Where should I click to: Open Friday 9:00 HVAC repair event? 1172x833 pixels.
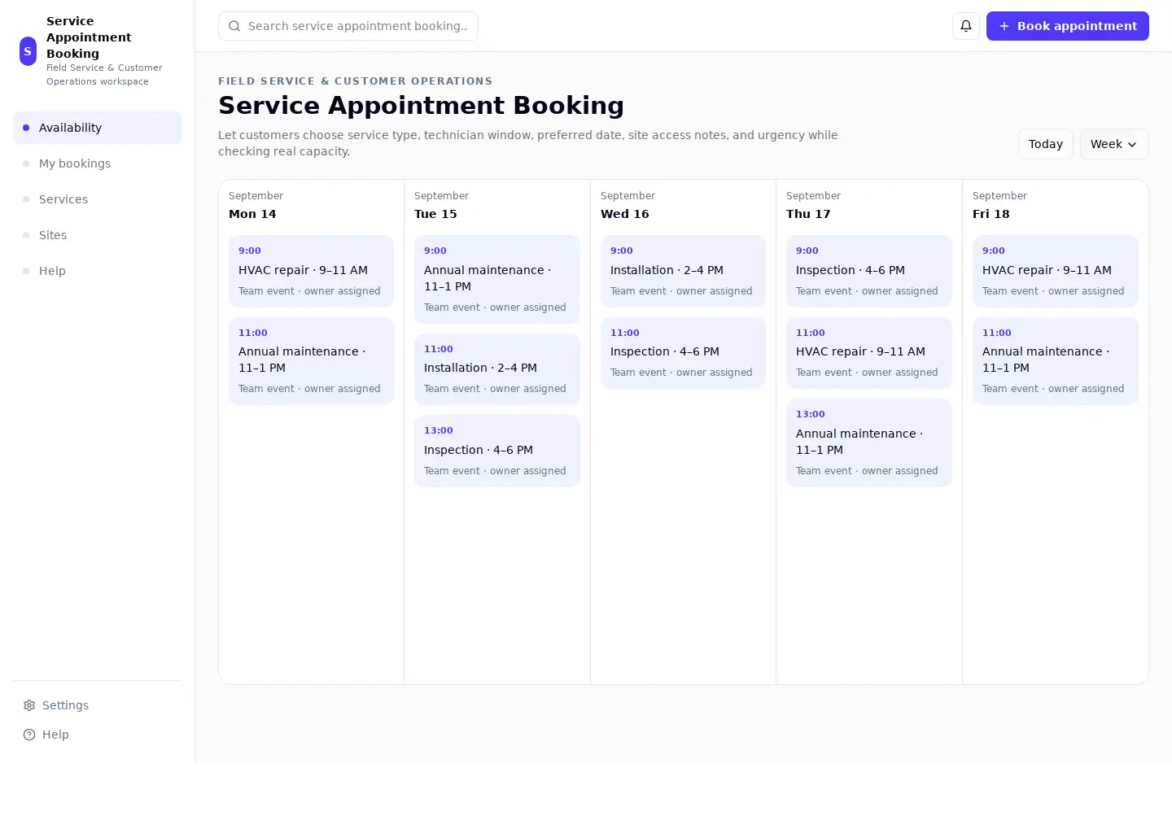tap(1056, 271)
